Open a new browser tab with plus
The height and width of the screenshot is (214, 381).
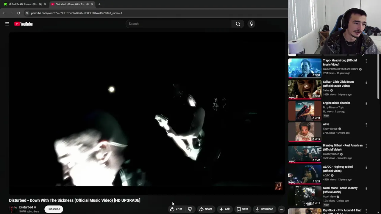coord(99,4)
